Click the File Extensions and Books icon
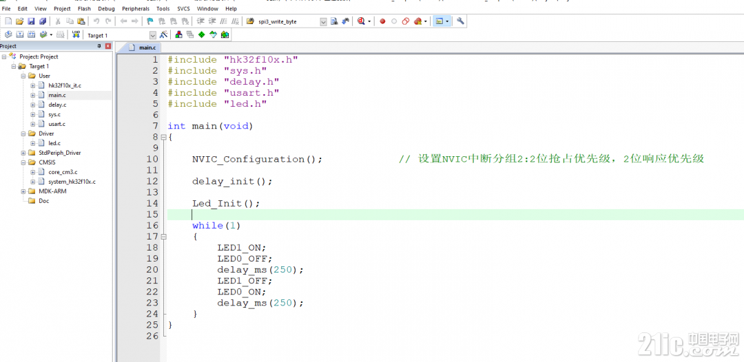The height and width of the screenshot is (362, 744). pos(179,34)
